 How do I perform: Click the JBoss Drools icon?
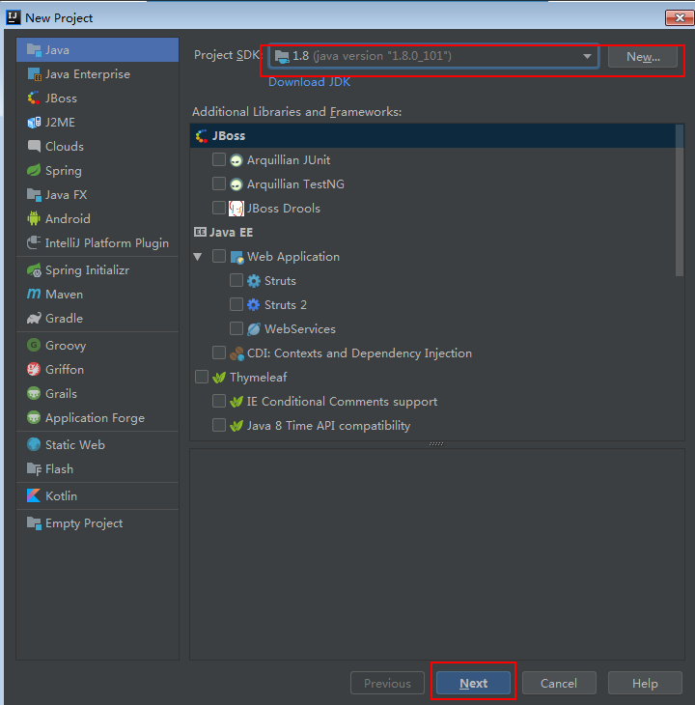click(x=236, y=209)
